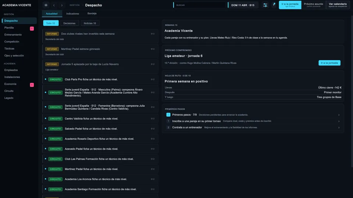Screen dimensions: 353x198
Task: Open the hamburger menu icon
Action: click(x=46, y=5)
